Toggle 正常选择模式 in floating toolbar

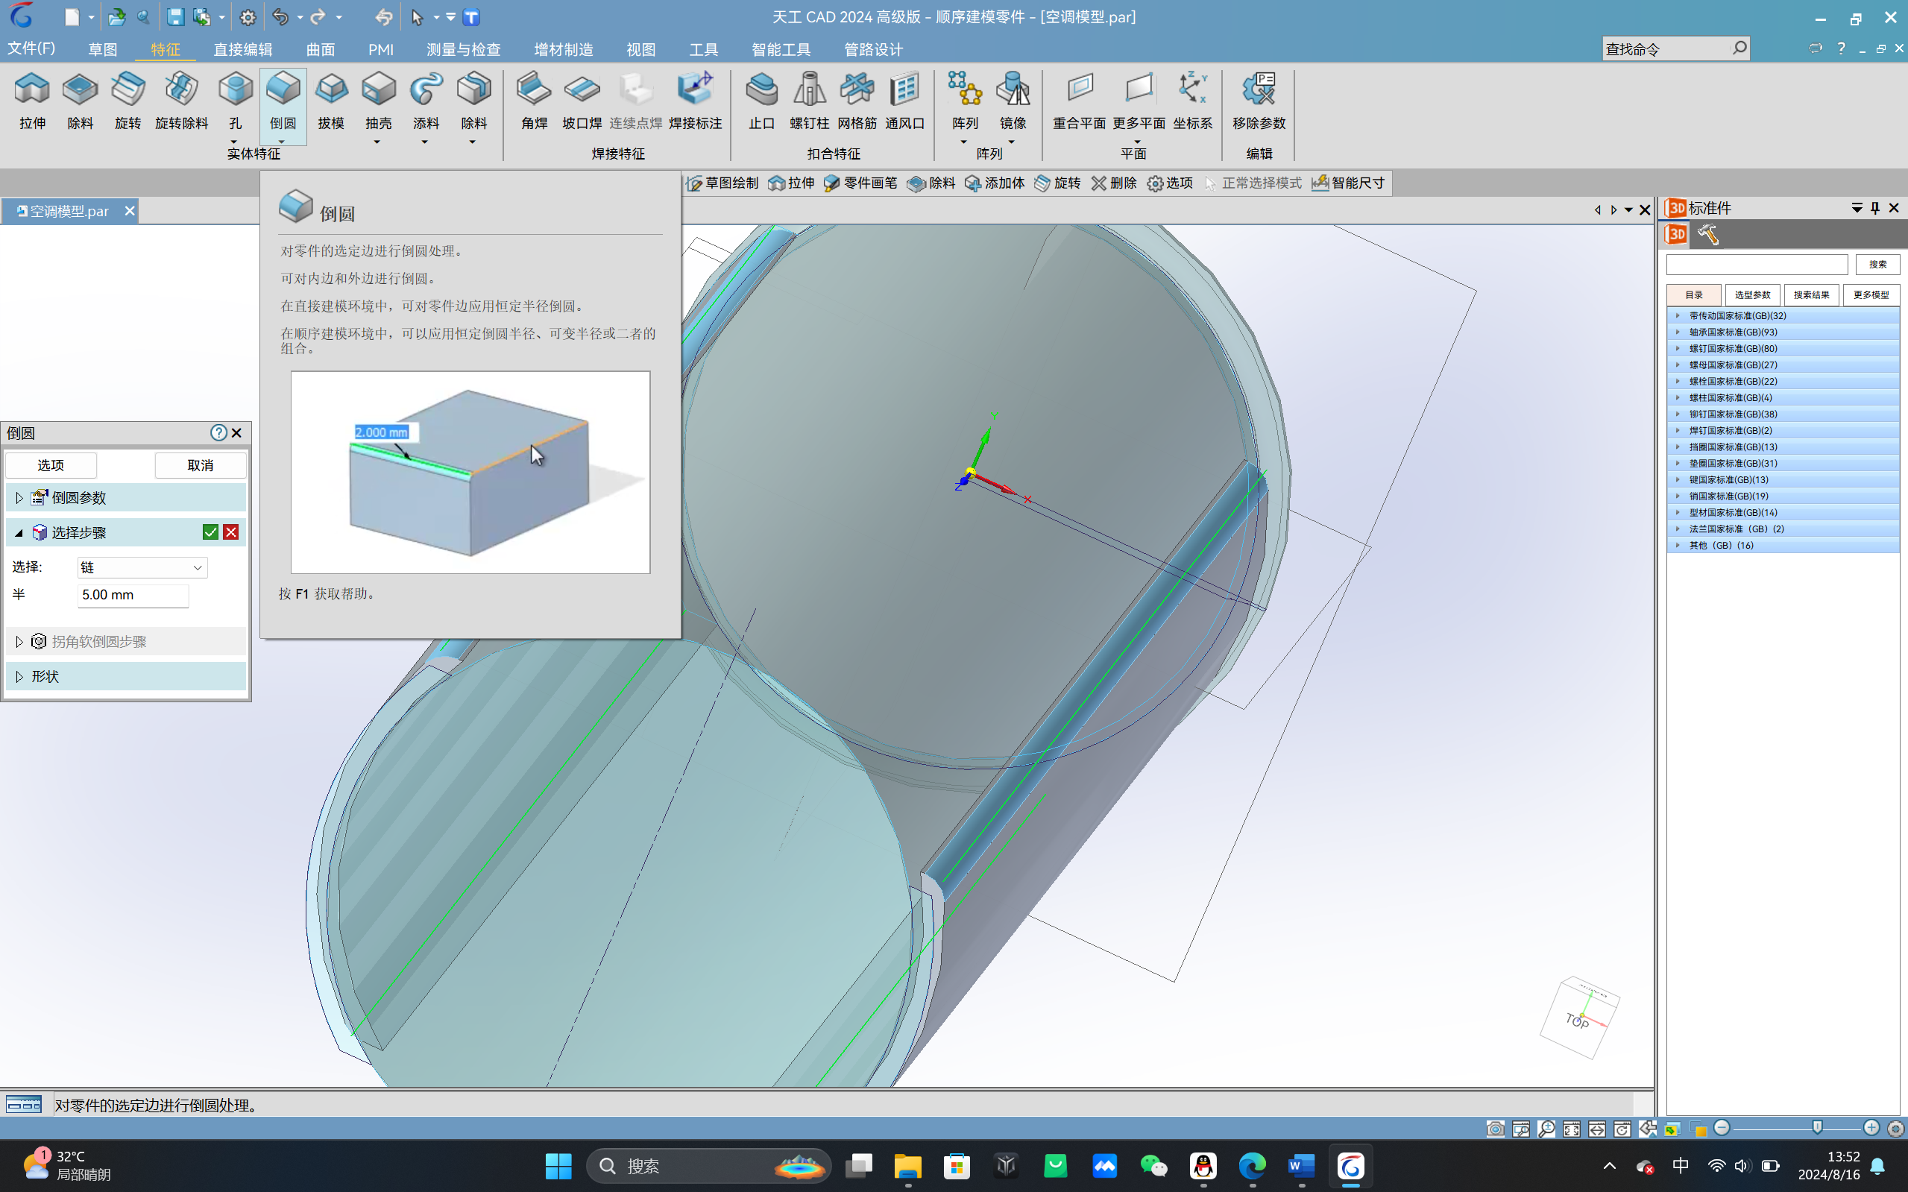(1253, 183)
